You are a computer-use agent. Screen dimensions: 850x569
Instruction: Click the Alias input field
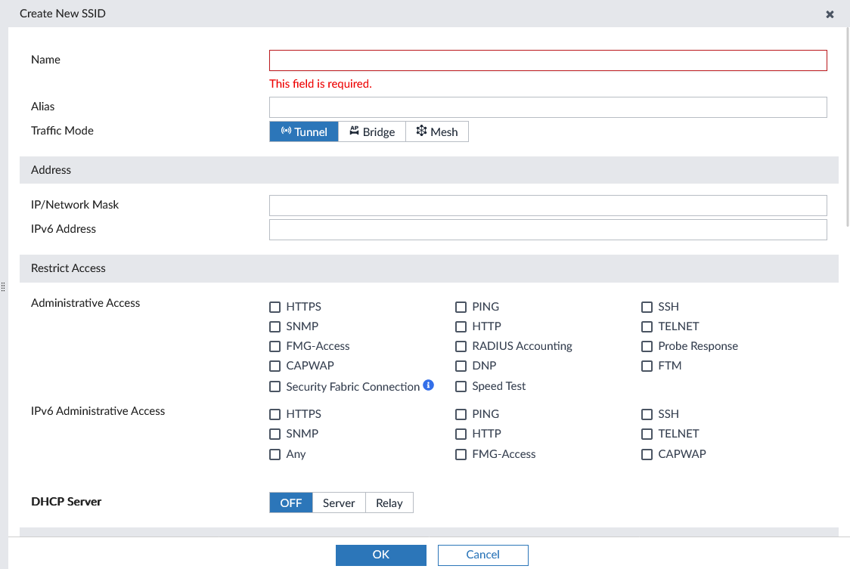click(x=548, y=107)
